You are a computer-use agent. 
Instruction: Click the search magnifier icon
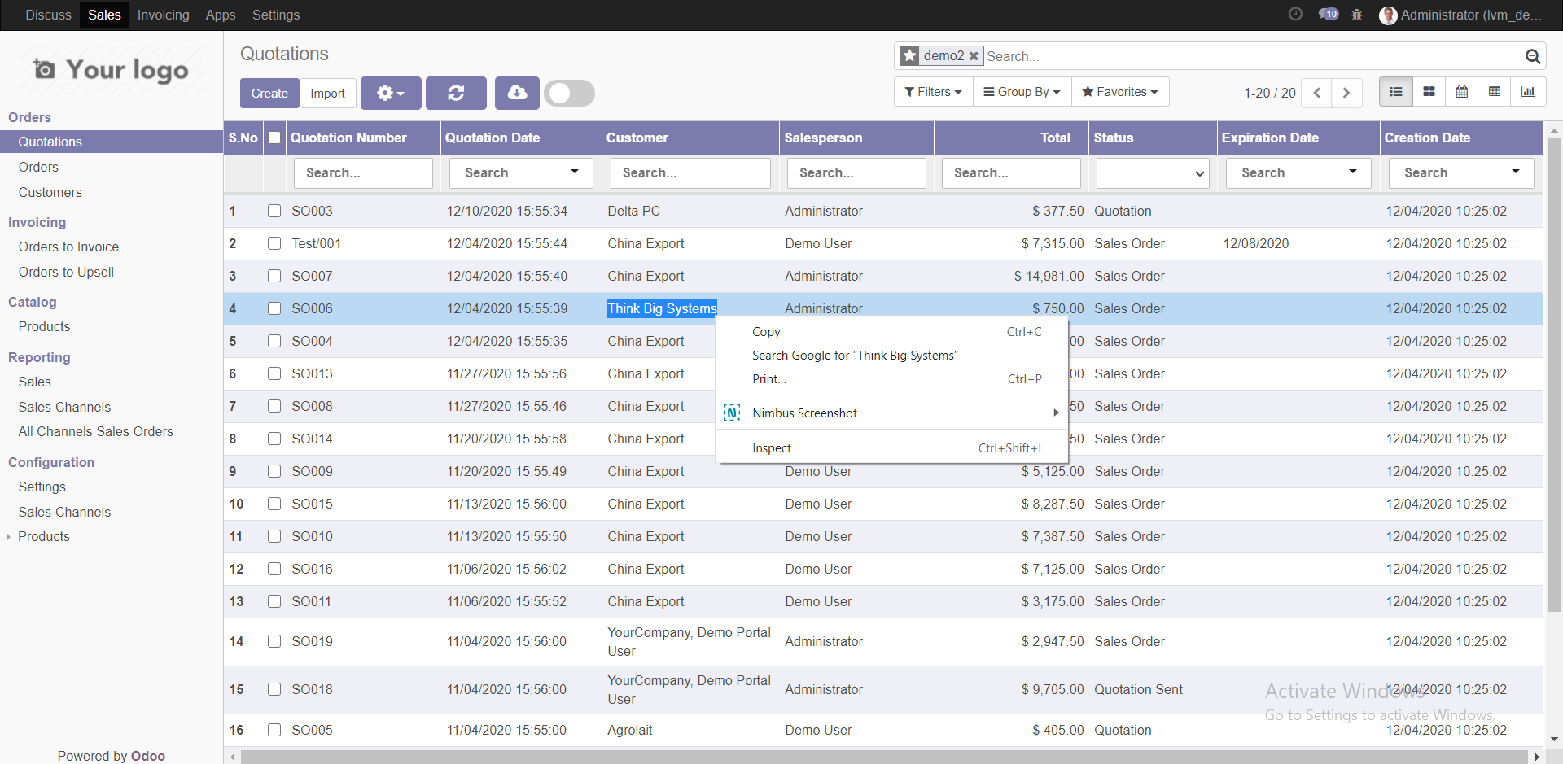pos(1532,56)
